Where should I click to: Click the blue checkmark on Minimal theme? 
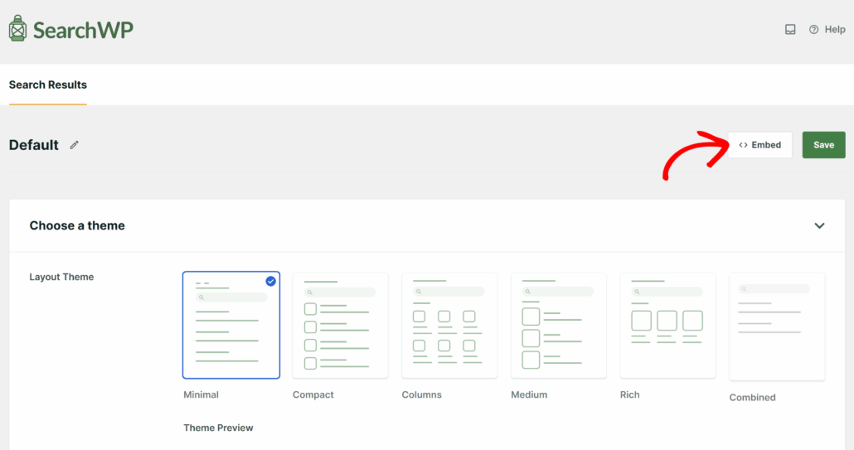click(x=270, y=281)
